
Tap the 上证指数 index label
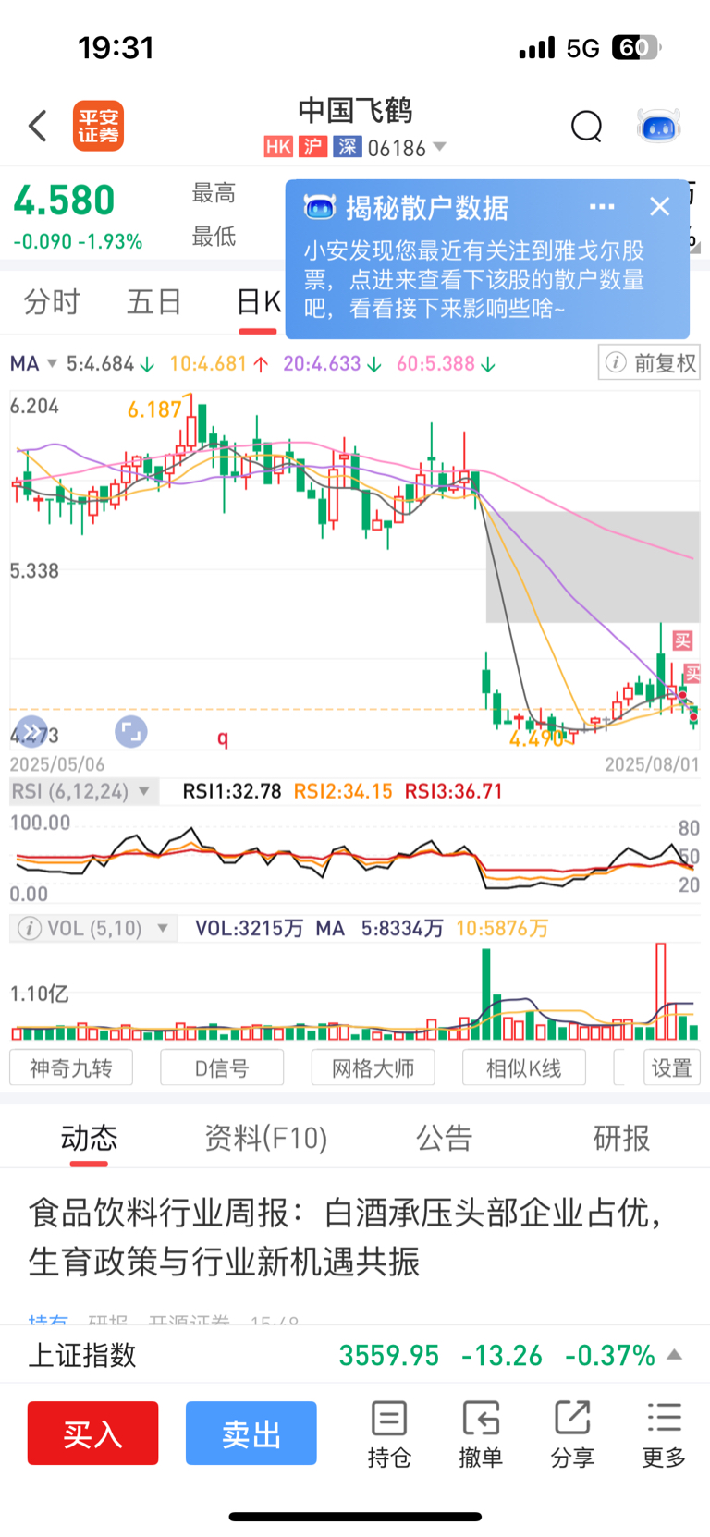coord(82,1355)
